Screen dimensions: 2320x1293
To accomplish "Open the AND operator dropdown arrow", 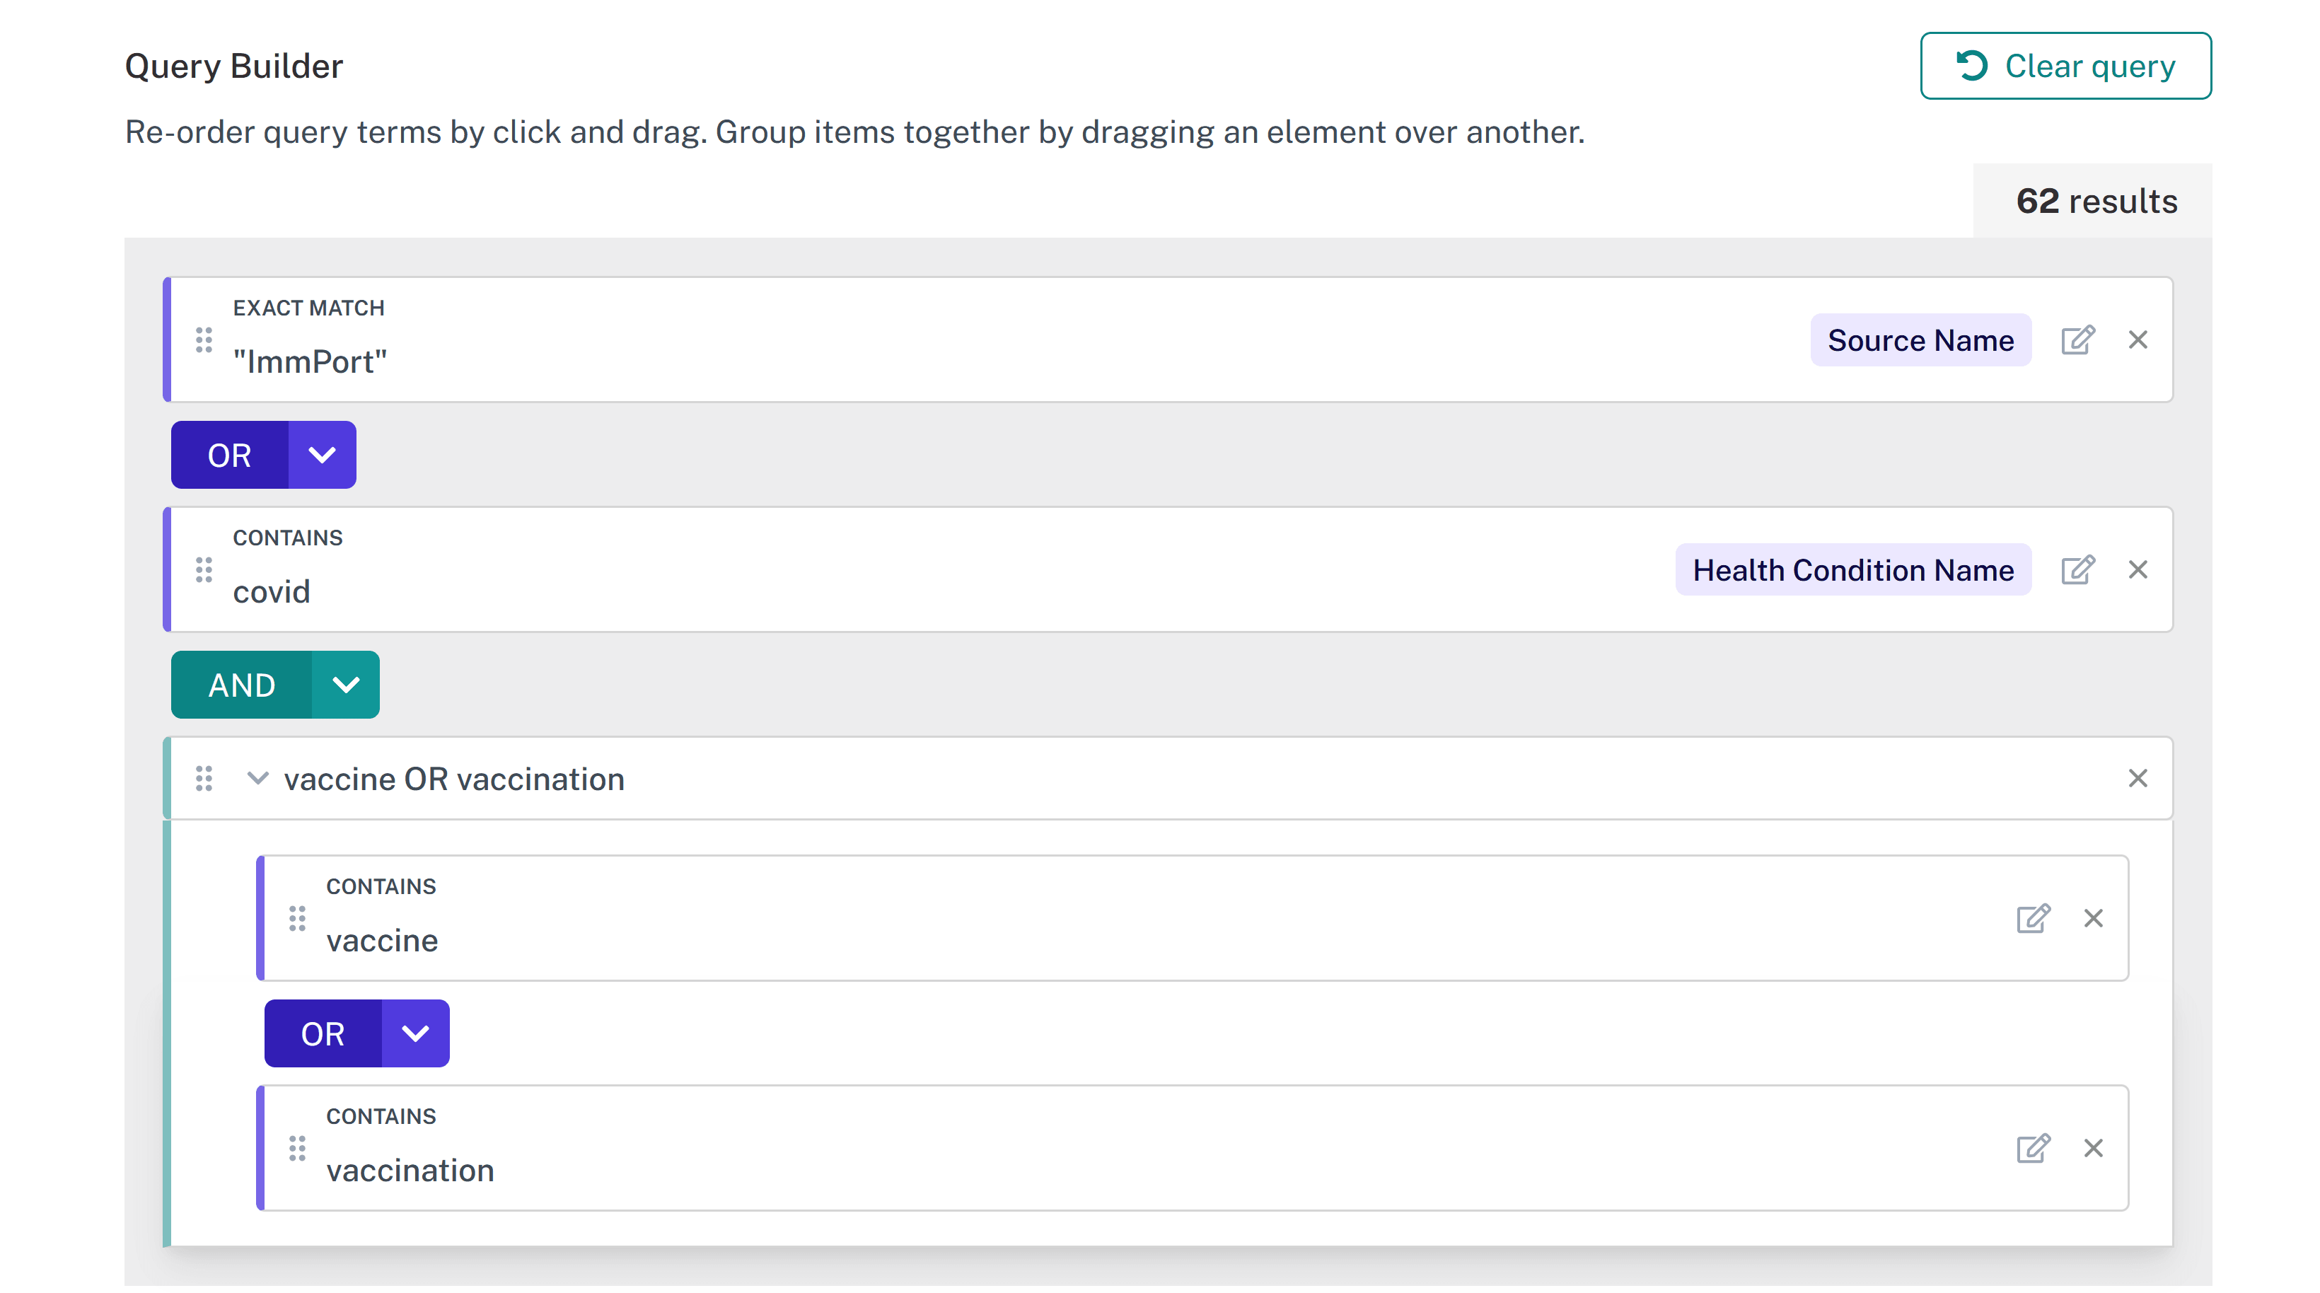I will (346, 685).
